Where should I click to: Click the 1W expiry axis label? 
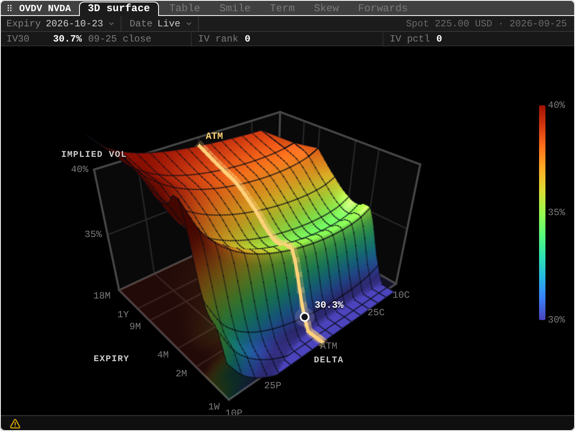[214, 406]
